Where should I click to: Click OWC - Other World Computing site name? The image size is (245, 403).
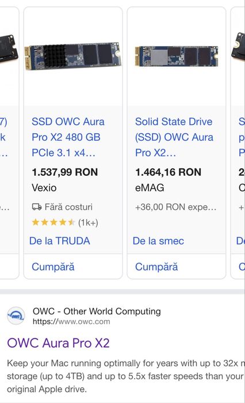point(97,311)
